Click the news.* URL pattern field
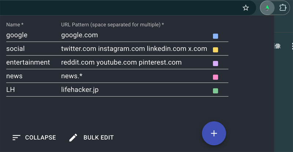The width and height of the screenshot is (293, 152). click(x=134, y=76)
